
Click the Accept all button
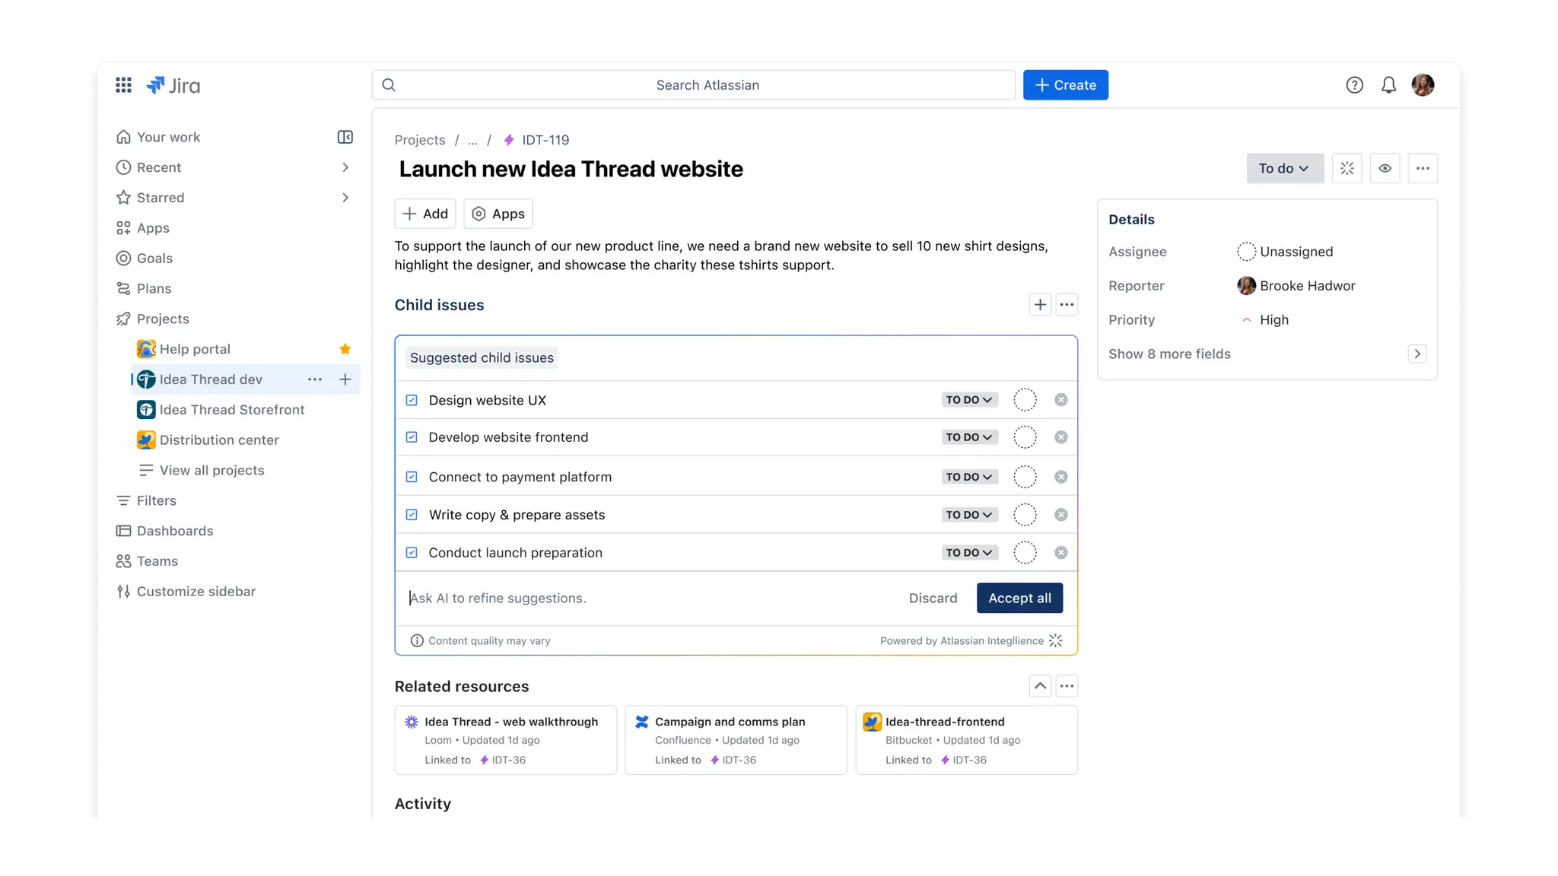[x=1019, y=598]
